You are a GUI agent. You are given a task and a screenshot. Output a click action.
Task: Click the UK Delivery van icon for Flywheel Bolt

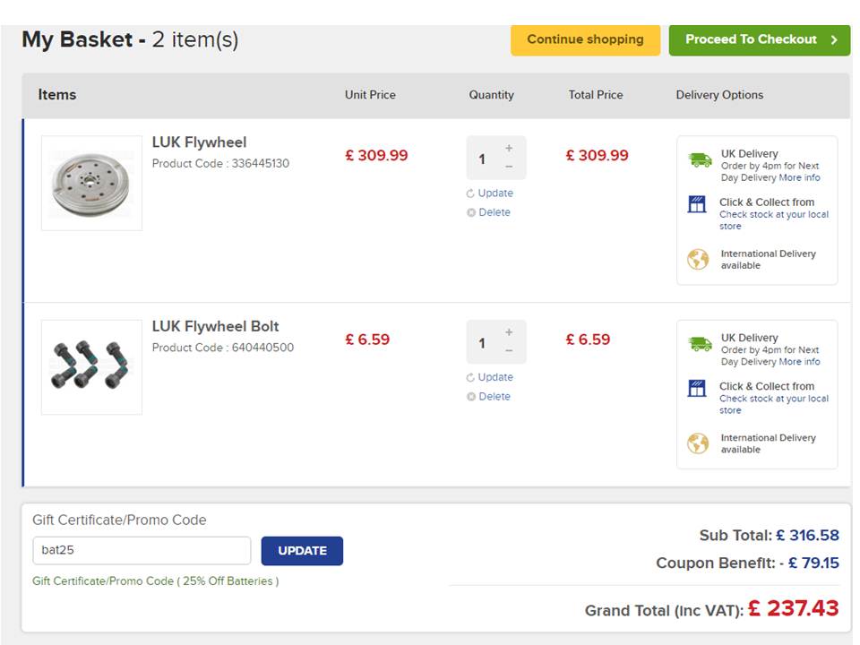click(700, 344)
